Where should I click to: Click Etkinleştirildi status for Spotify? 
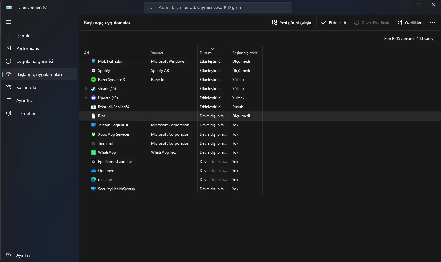click(x=210, y=71)
